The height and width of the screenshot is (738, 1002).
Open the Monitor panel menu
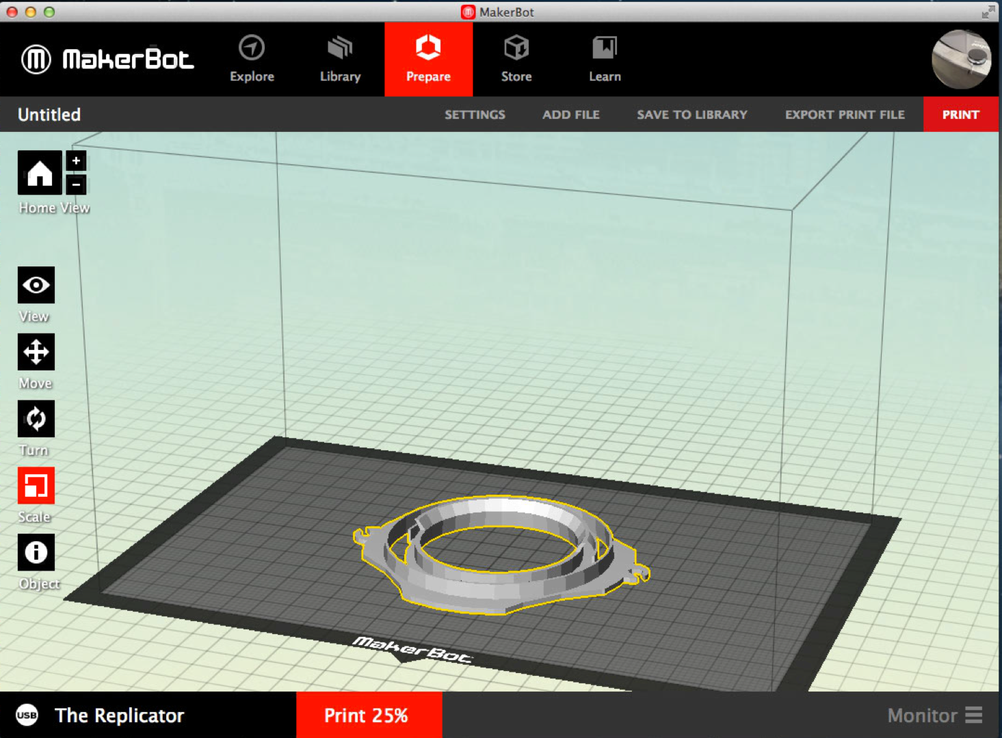(x=934, y=715)
